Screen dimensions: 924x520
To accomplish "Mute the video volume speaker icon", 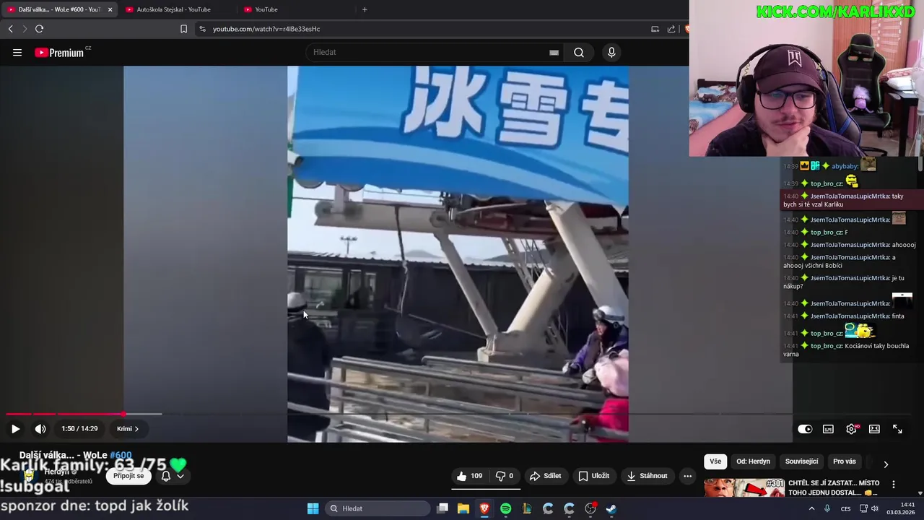I will (x=40, y=428).
